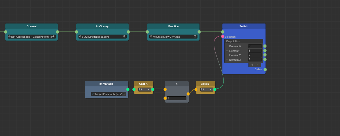Viewport: 340px width, 136px height.
Task: Click the Element 1 value field
Action: pos(255,50)
